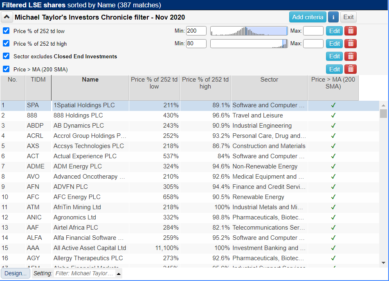Image resolution: width=389 pixels, height=281 pixels.
Task: Toggle Sector excludes Closed End Investments checkbox
Action: pyautogui.click(x=6, y=56)
